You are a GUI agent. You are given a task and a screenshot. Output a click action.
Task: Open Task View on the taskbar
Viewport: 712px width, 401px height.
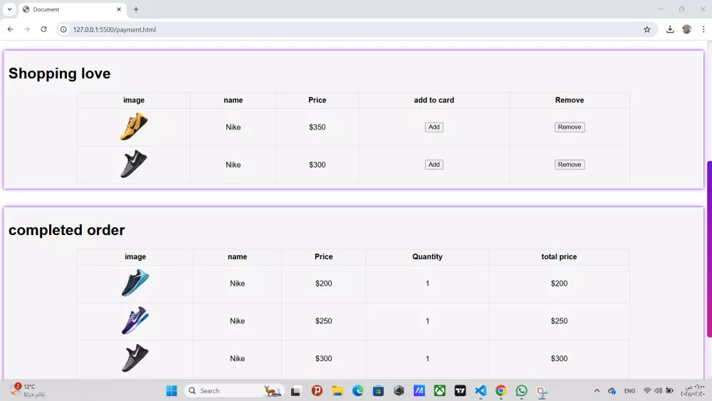click(296, 390)
